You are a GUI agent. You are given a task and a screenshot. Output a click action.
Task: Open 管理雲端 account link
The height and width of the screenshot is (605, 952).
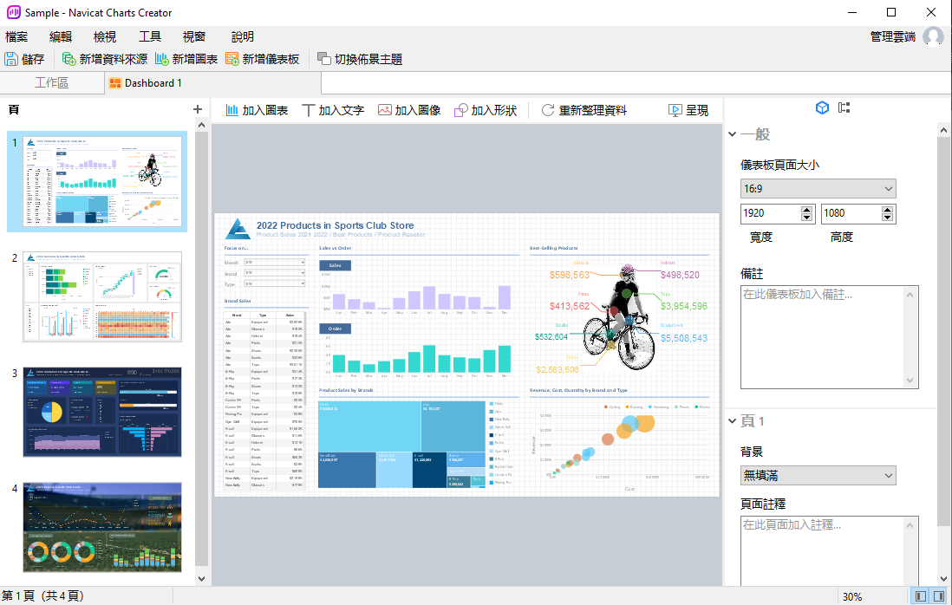click(893, 36)
